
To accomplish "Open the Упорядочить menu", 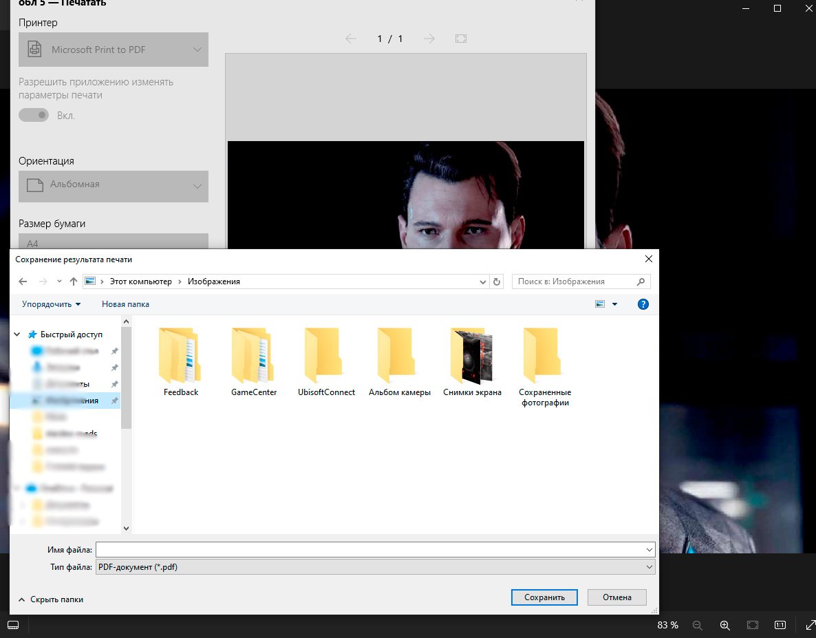I will tap(51, 304).
